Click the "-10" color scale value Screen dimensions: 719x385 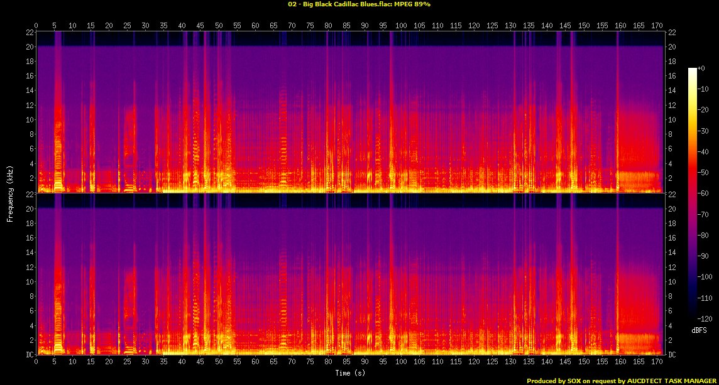point(703,89)
